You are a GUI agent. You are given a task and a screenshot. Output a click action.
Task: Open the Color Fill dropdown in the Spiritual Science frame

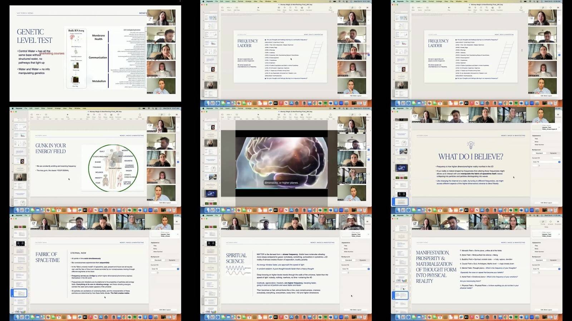355,269
